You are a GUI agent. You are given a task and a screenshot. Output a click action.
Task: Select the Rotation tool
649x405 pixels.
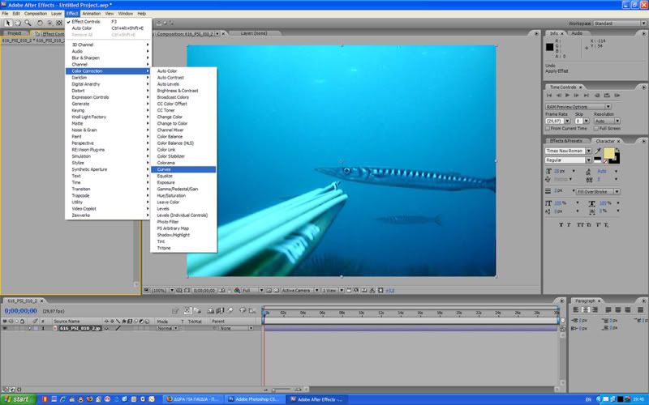click(x=40, y=23)
